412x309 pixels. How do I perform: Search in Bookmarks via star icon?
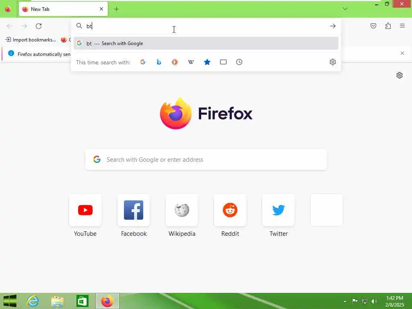207,62
